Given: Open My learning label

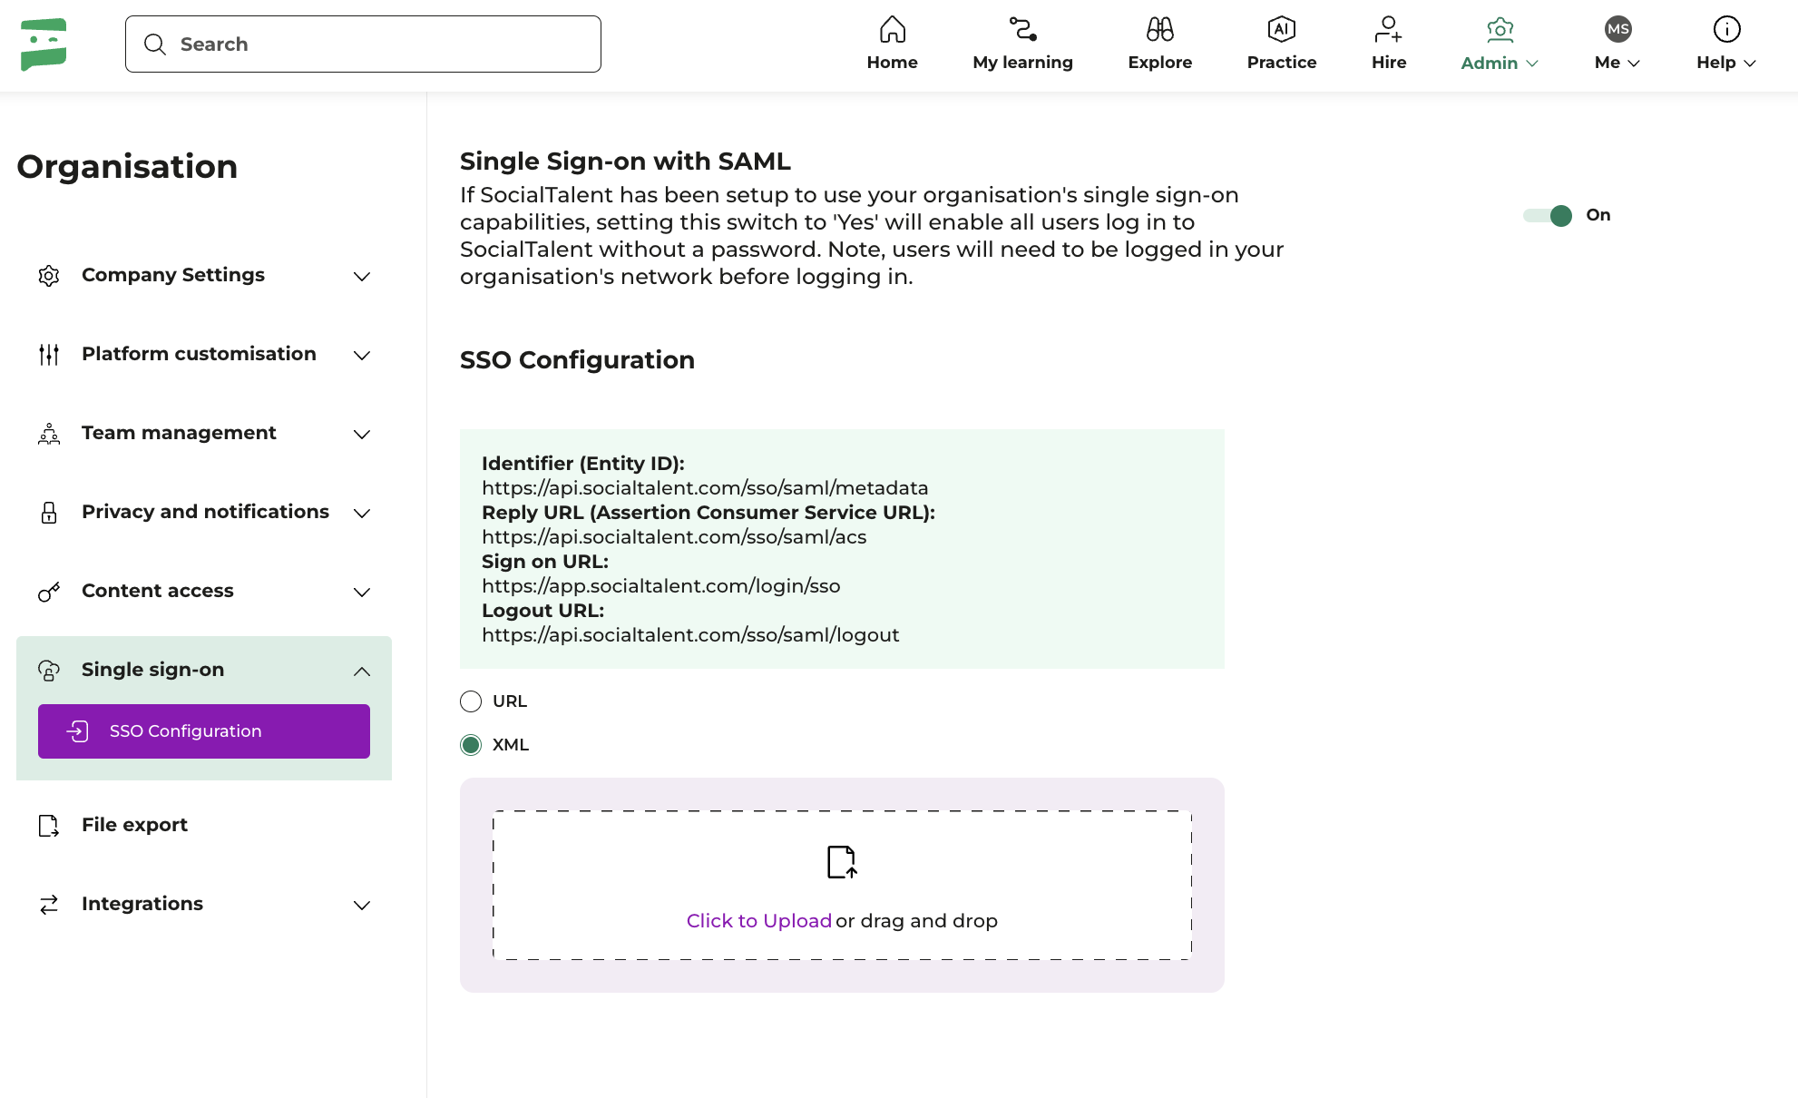Looking at the screenshot, I should tap(1022, 63).
